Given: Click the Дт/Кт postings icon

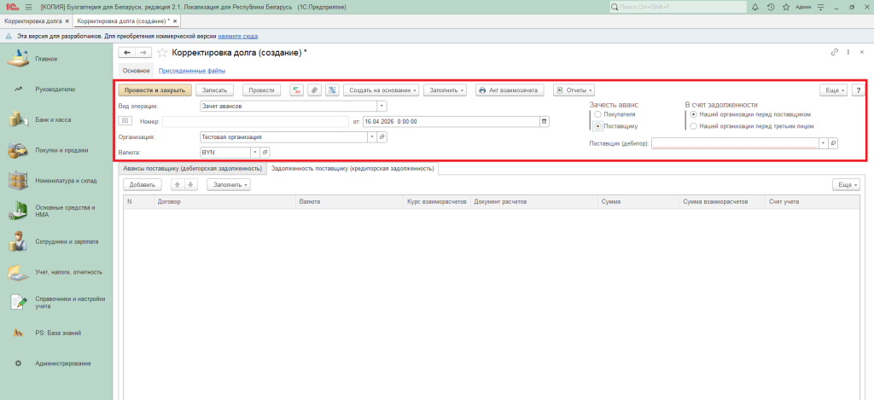Looking at the screenshot, I should 297,90.
